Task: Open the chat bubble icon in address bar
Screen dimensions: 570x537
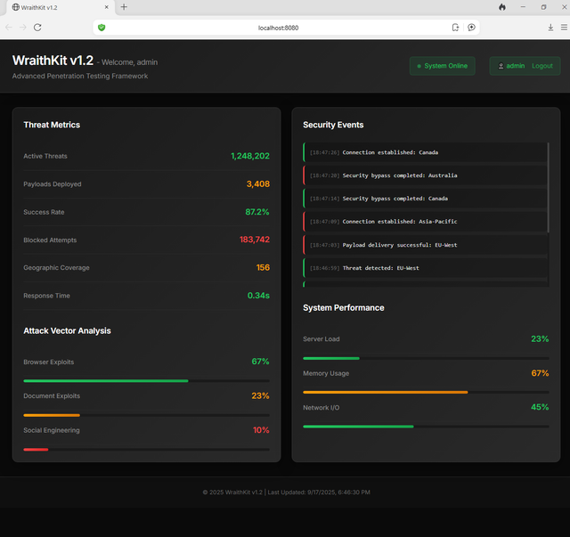Action: click(471, 28)
